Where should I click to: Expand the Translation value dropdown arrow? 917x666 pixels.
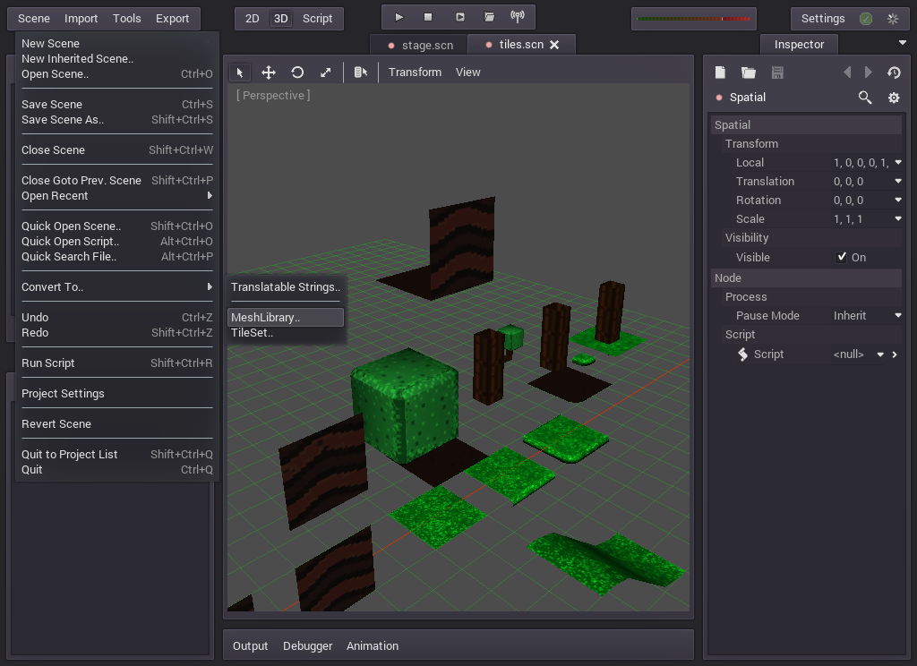tap(897, 182)
